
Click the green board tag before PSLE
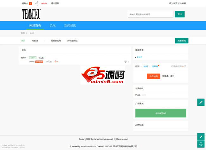[x=33, y=58]
